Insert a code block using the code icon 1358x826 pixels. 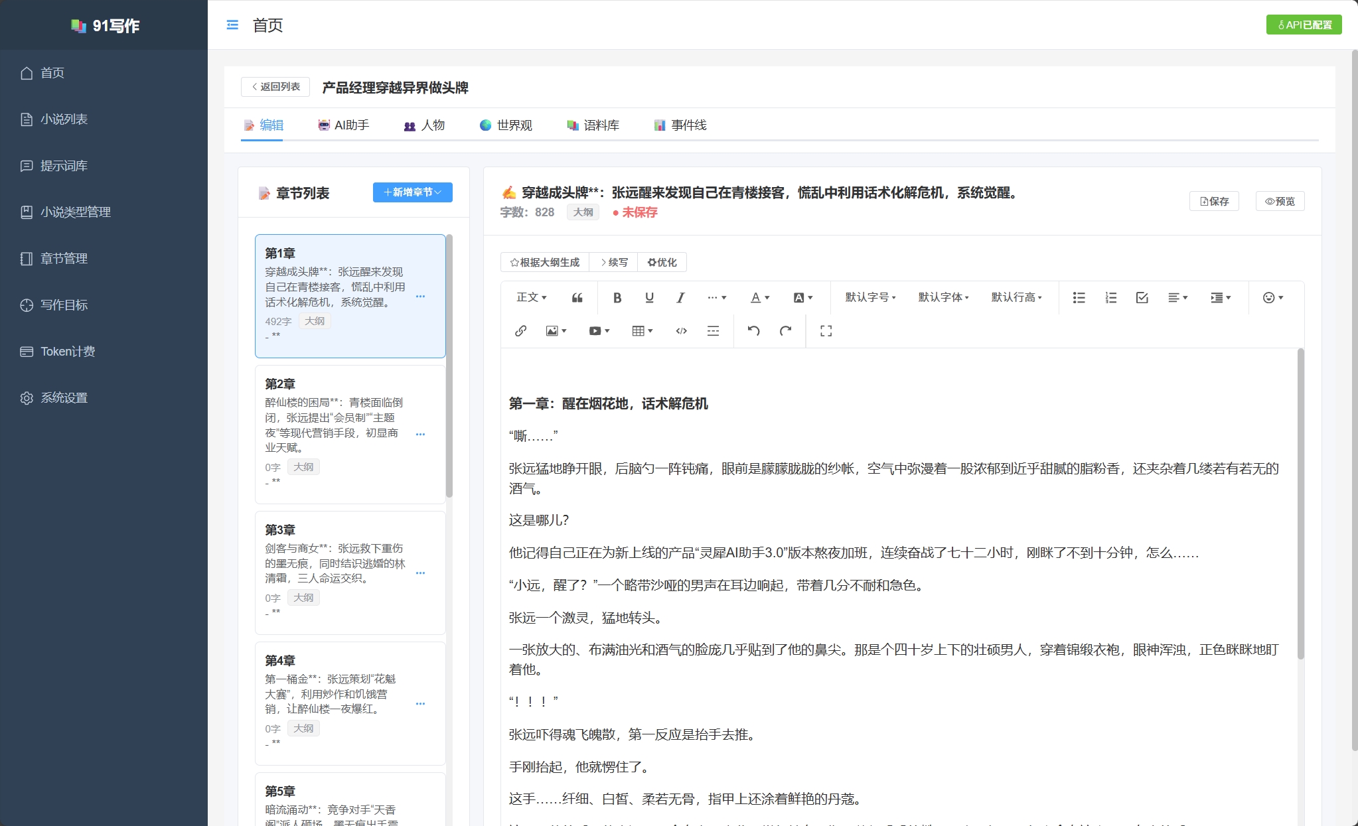point(680,330)
